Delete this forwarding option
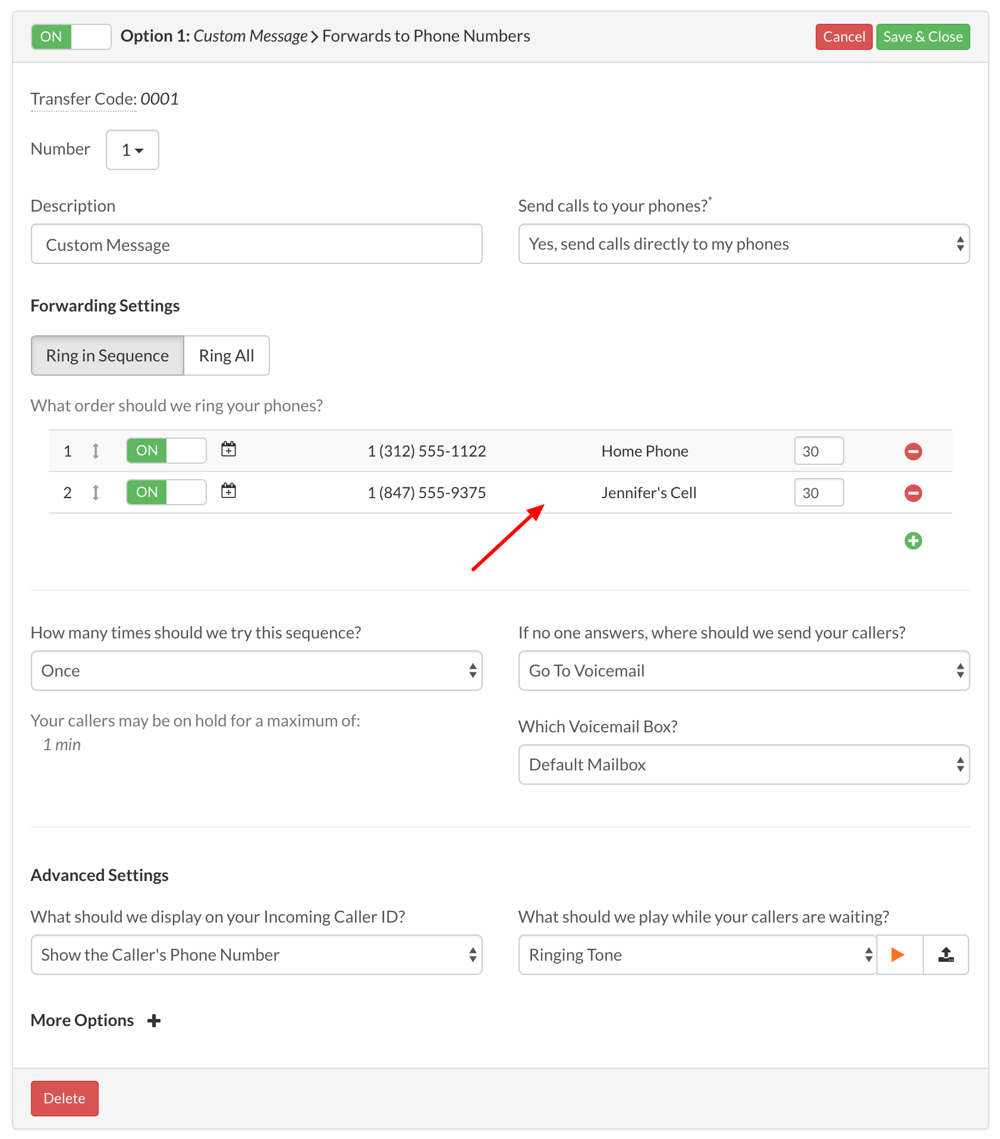The height and width of the screenshot is (1139, 1000). tap(64, 1098)
